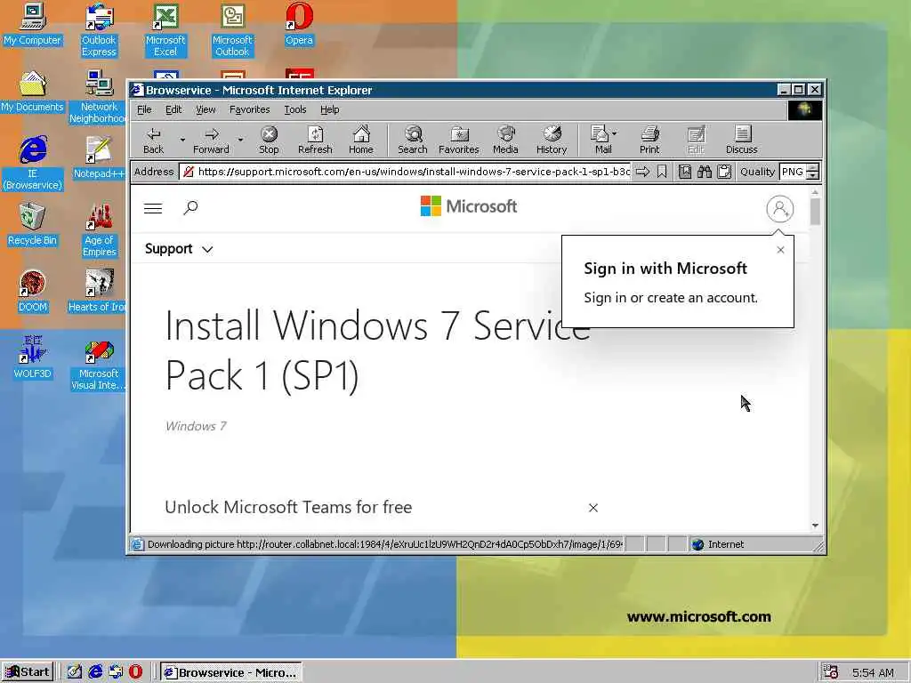Image resolution: width=911 pixels, height=683 pixels.
Task: Expand the Back button history dropdown arrow
Action: [182, 140]
